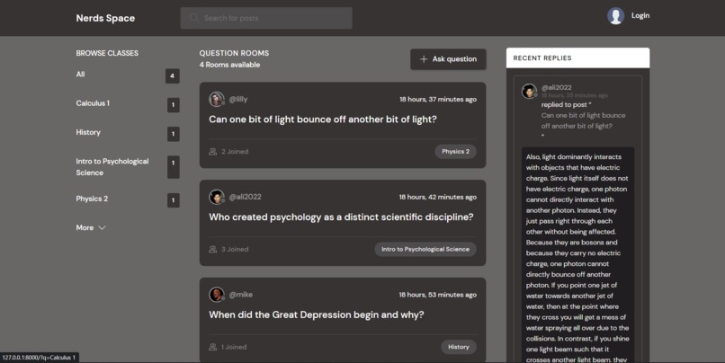Click the reply text about photons

577,255
